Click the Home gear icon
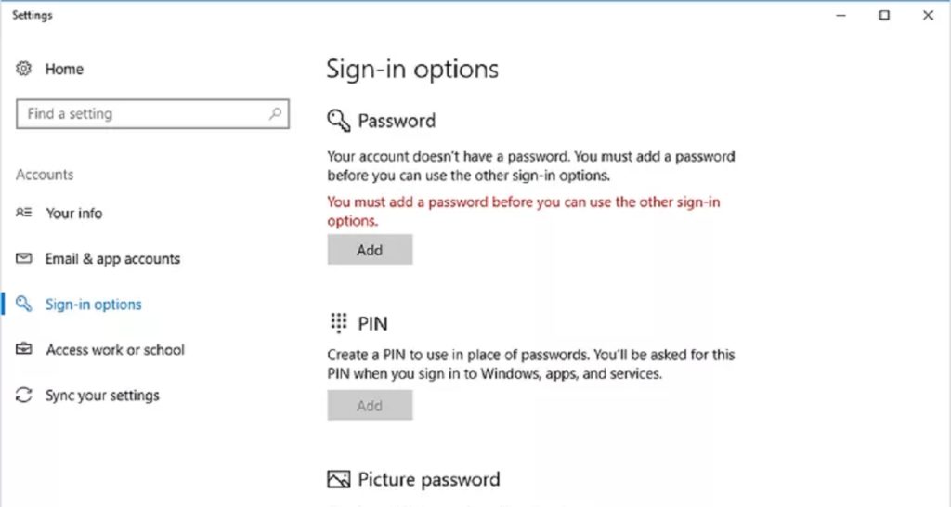Viewport: 951px width, 507px height. tap(25, 70)
